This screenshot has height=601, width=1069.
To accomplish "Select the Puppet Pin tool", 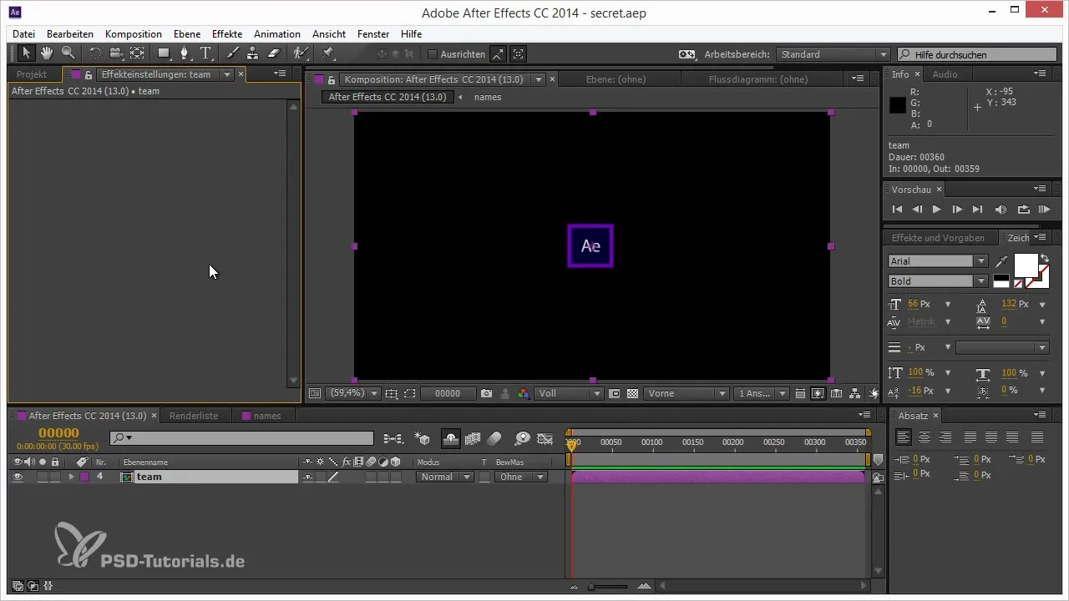I will pos(327,53).
